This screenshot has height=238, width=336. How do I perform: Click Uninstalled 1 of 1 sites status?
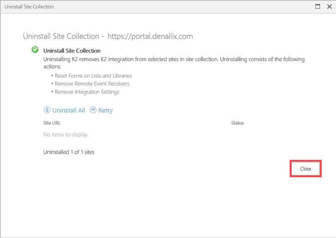click(69, 152)
